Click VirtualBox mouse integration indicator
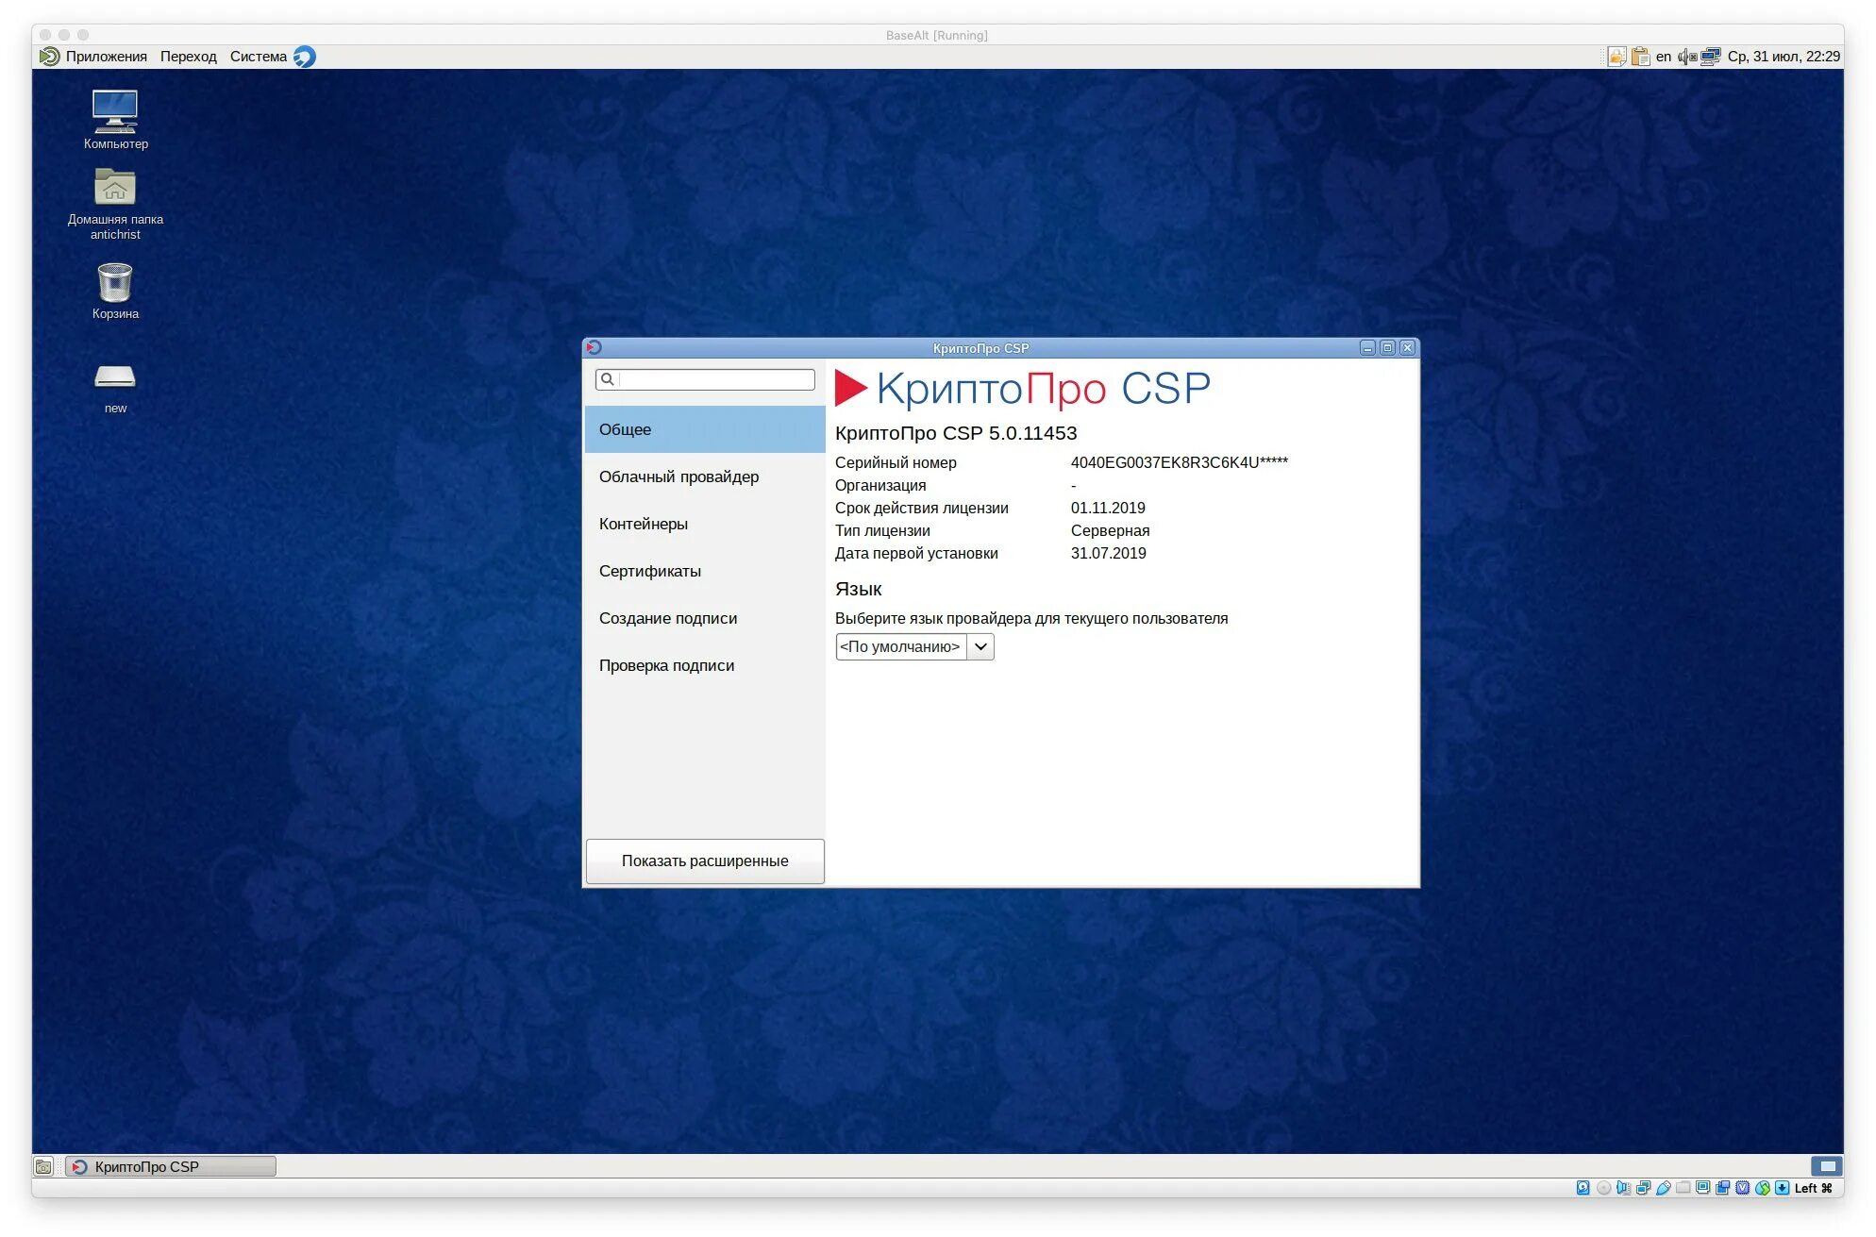Image resolution: width=1876 pixels, height=1237 pixels. click(x=1762, y=1188)
